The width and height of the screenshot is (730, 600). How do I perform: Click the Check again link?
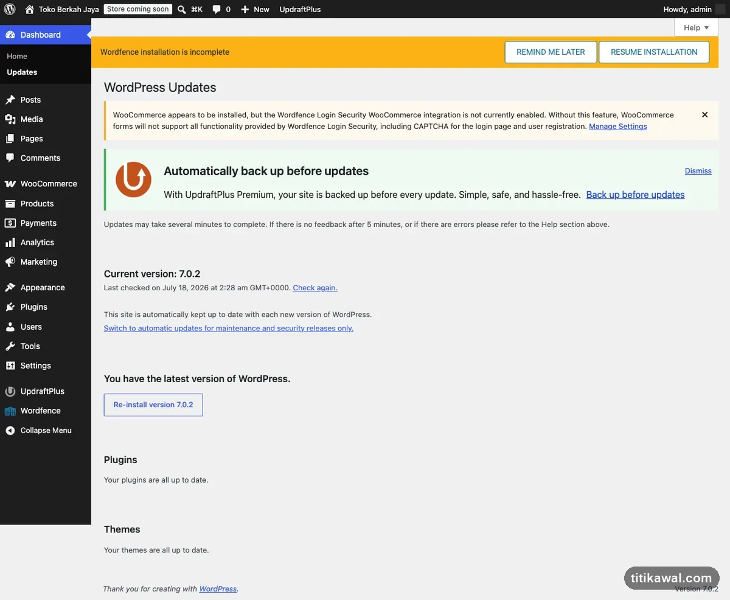[x=315, y=288]
